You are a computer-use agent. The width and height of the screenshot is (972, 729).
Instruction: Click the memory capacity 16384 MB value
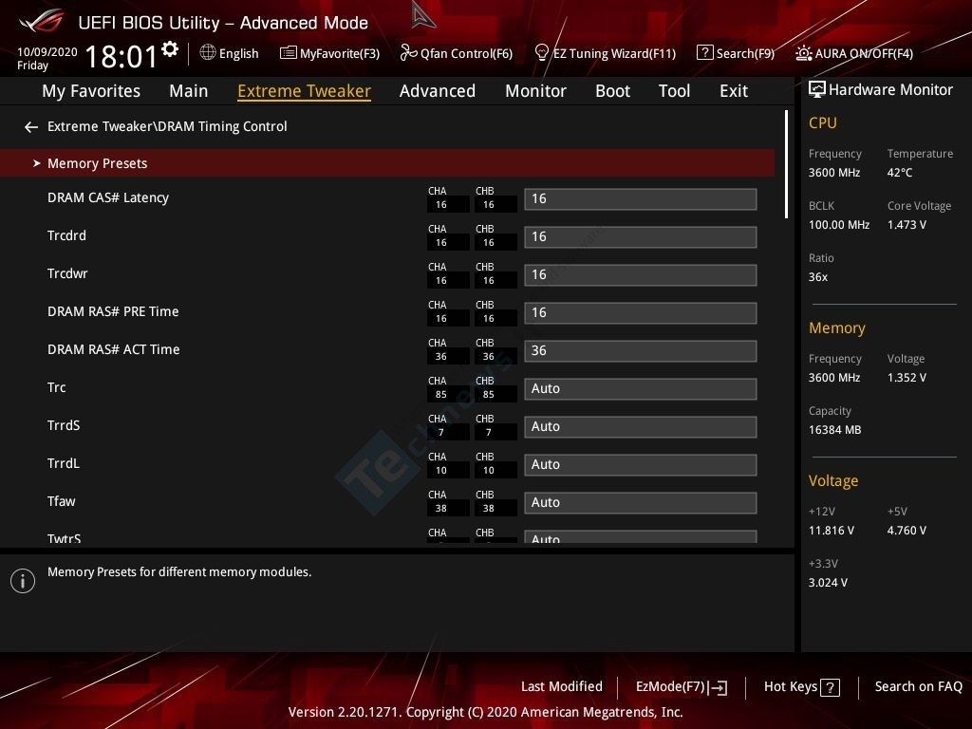(834, 430)
